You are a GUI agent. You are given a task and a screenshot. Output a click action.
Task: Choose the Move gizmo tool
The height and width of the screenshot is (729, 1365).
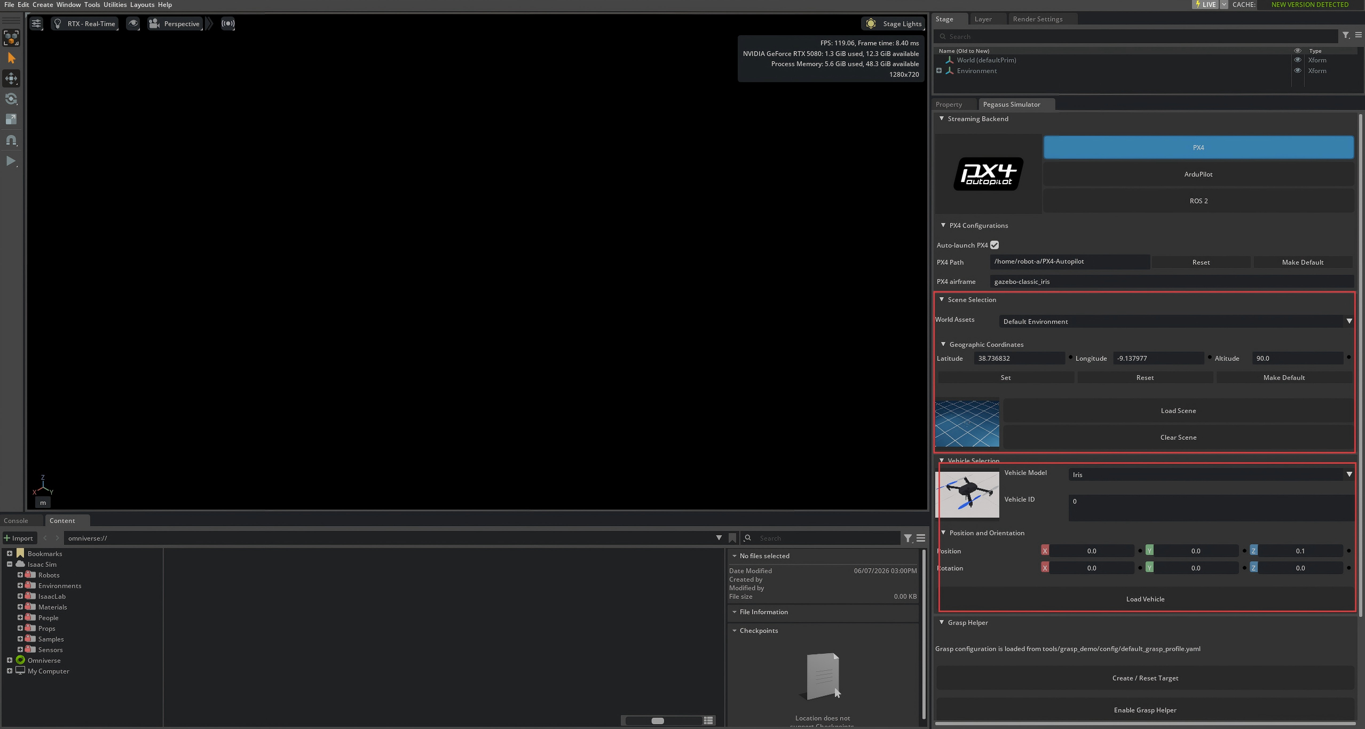11,78
